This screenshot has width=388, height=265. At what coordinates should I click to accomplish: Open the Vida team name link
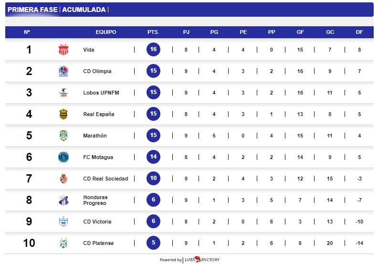pyautogui.click(x=88, y=50)
